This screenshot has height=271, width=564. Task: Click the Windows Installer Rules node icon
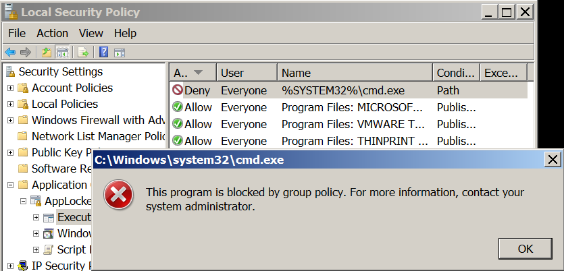tap(49, 234)
